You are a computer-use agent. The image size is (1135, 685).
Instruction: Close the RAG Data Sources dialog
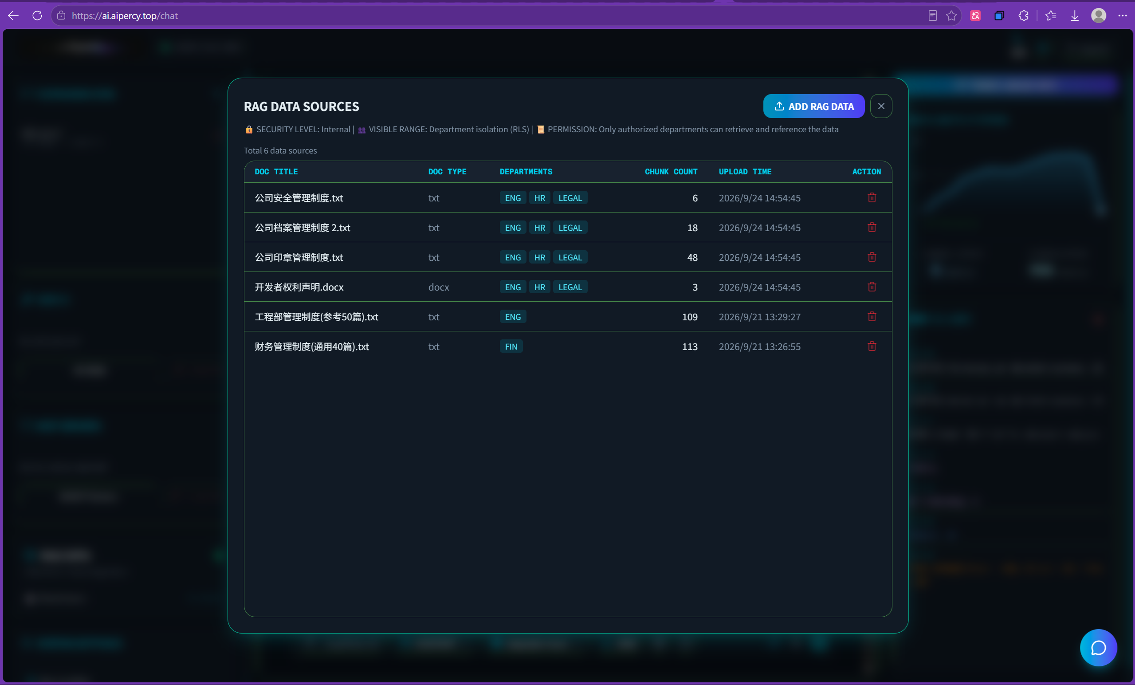[x=881, y=106]
